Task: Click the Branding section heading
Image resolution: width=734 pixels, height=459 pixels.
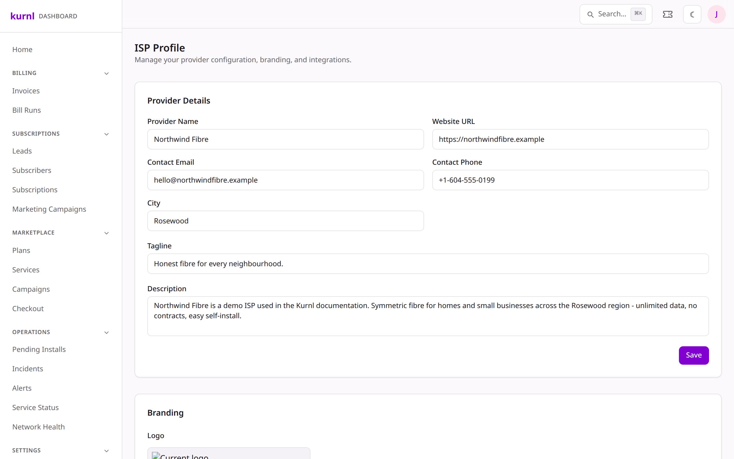Action: [x=165, y=413]
